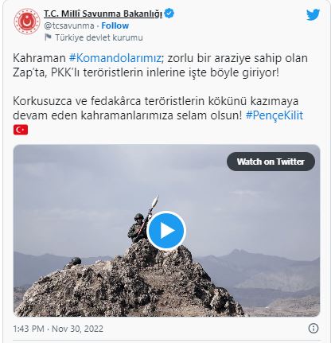Open the ministry's profile avatar

tap(27, 21)
